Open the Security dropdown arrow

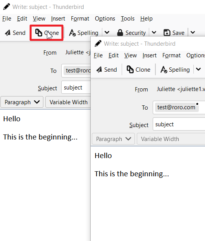(154, 33)
